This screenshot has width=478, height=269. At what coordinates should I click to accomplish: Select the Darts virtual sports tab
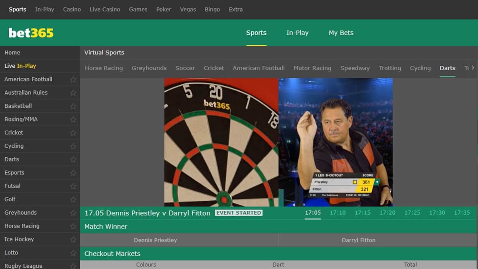447,68
